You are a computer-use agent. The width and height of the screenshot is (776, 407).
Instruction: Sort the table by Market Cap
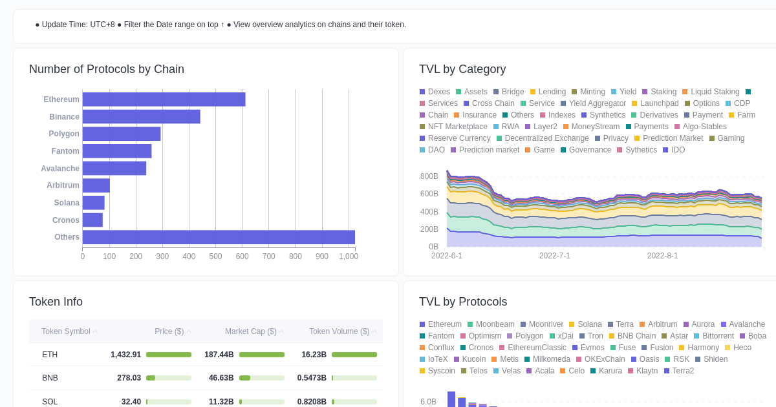coord(252,331)
